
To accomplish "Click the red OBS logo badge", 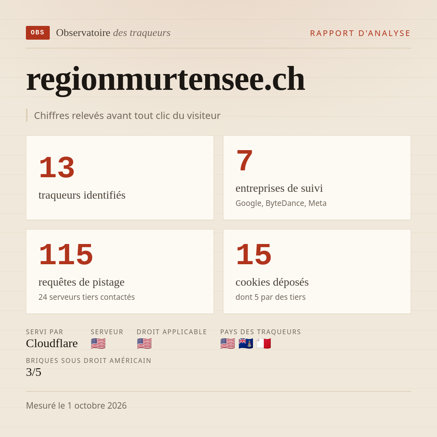I will 38,33.
